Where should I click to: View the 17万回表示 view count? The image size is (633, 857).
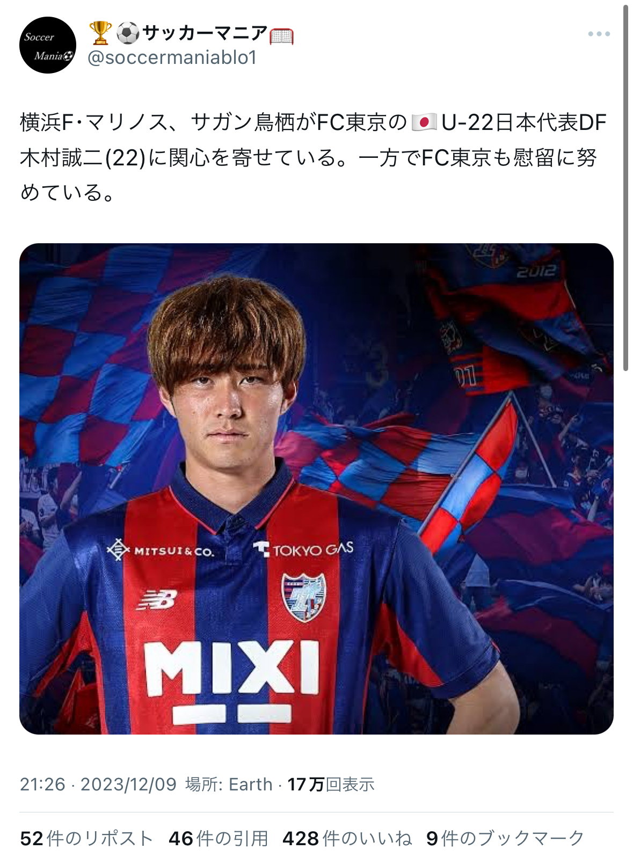coord(331,785)
